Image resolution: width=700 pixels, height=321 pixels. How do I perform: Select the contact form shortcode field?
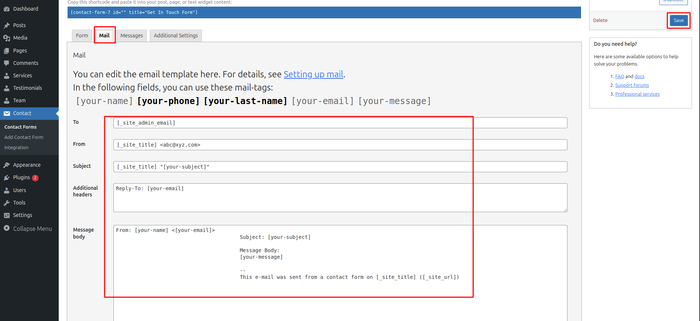324,12
